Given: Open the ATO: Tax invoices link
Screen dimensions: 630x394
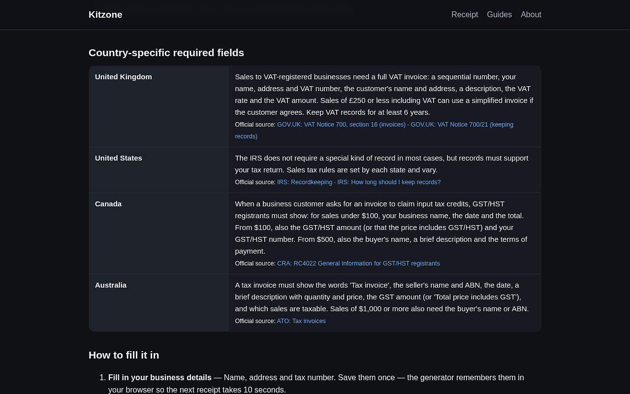Looking at the screenshot, I should pos(301,321).
